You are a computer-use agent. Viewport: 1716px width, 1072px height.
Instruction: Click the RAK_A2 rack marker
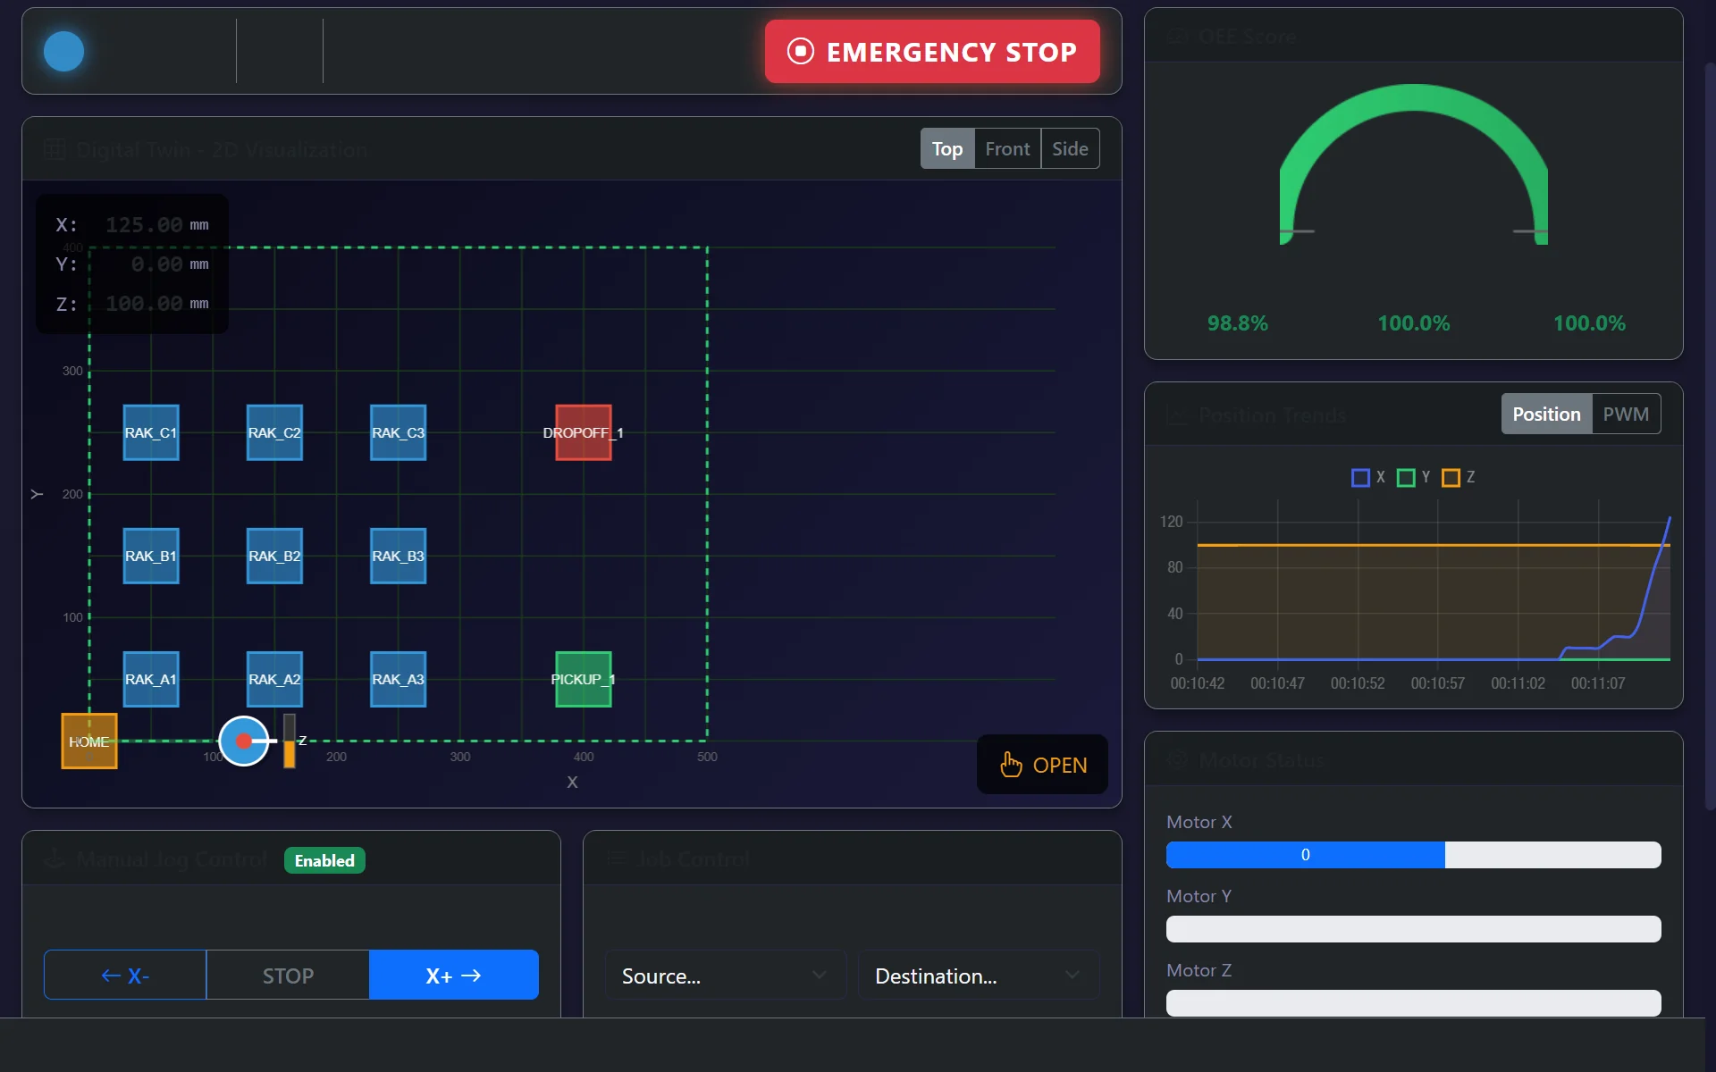point(274,679)
